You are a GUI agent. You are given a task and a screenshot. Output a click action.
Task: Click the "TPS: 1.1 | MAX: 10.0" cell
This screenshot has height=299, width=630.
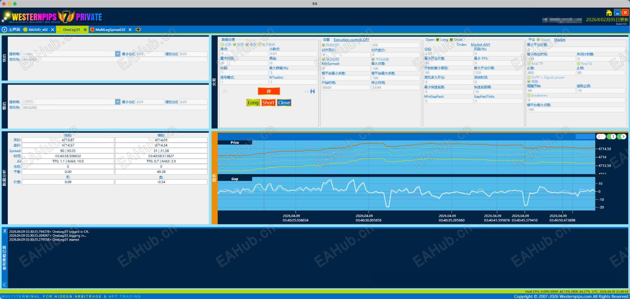tap(68, 162)
